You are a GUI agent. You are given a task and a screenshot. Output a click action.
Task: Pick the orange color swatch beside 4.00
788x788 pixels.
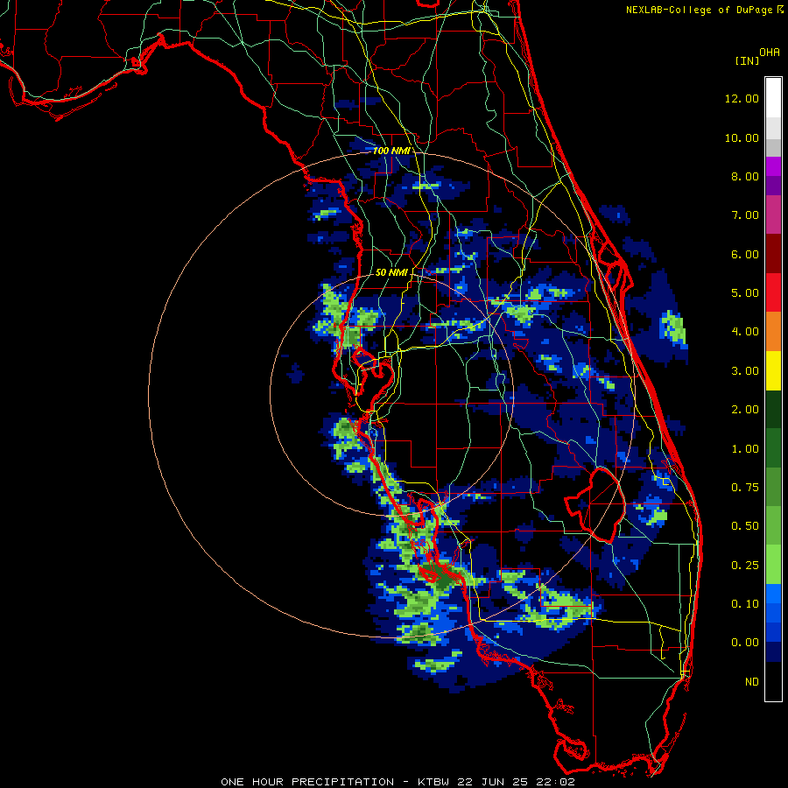(773, 332)
